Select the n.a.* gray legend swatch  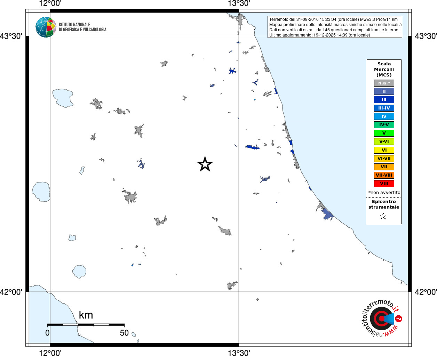(x=384, y=83)
